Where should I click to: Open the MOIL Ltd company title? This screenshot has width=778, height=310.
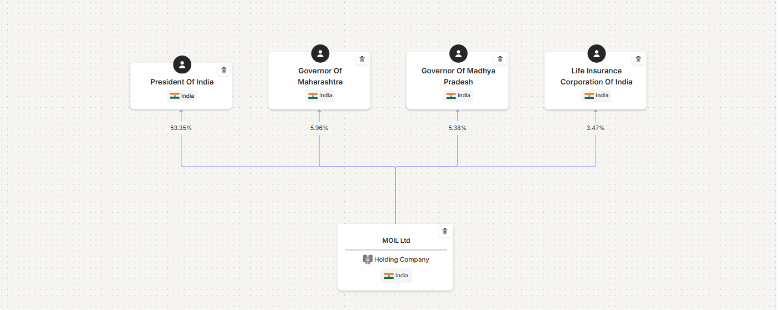coord(396,241)
